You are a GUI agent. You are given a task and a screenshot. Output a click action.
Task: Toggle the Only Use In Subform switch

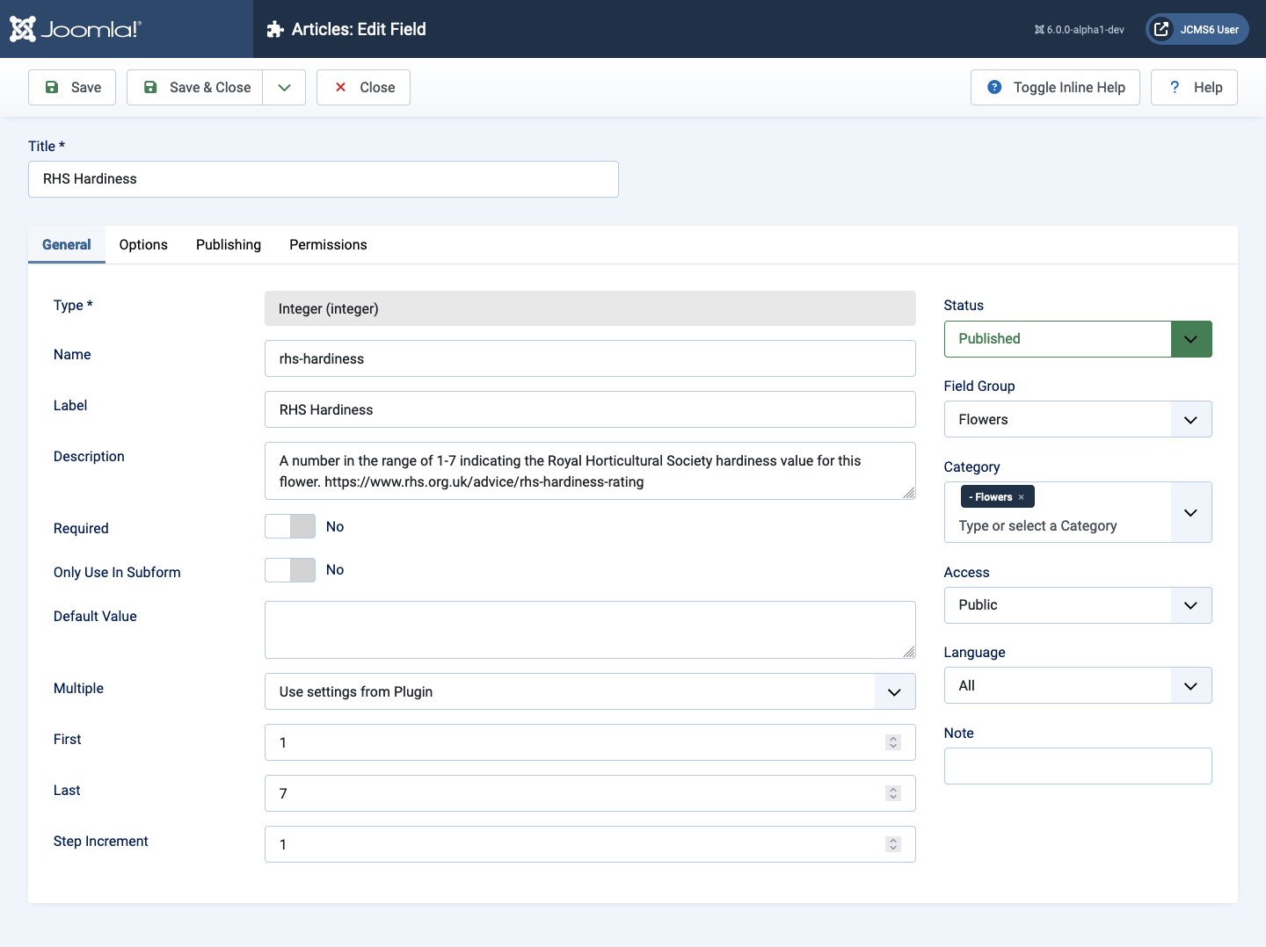tap(290, 570)
